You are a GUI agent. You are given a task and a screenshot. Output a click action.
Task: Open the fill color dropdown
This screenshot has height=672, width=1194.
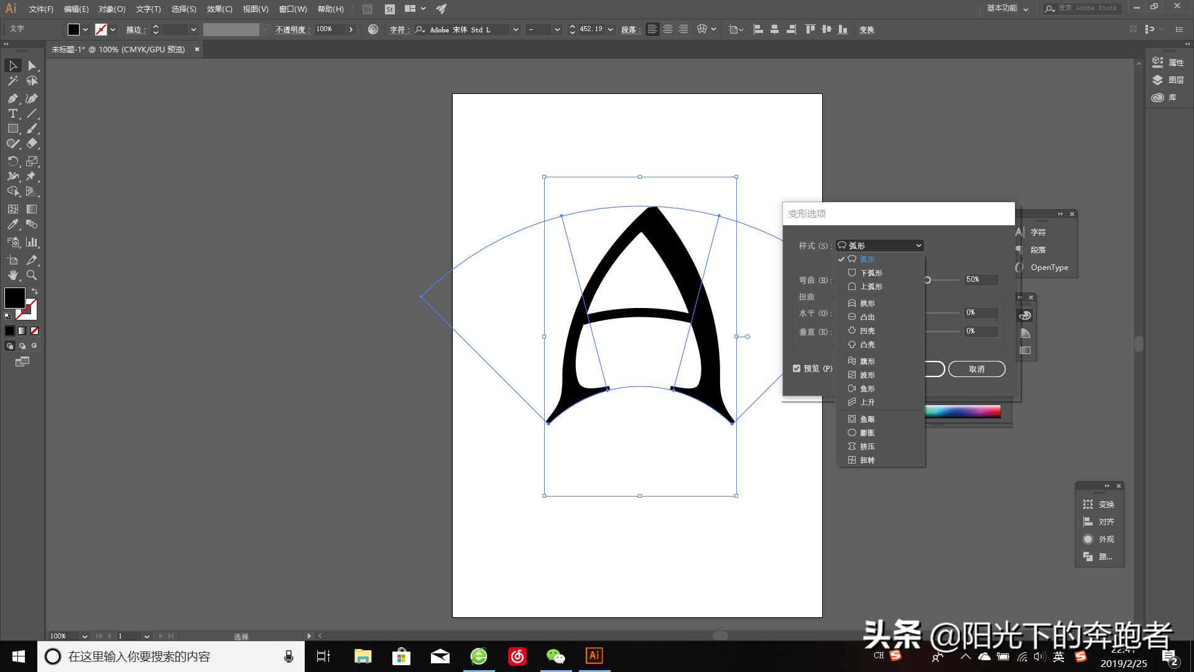[x=86, y=29]
